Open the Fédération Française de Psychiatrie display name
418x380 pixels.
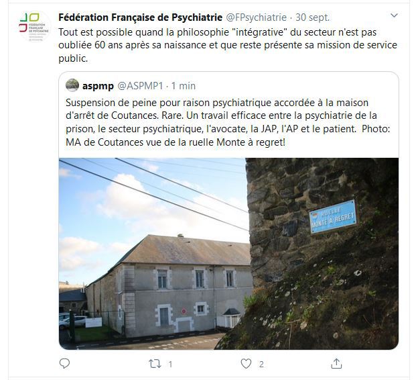click(141, 17)
